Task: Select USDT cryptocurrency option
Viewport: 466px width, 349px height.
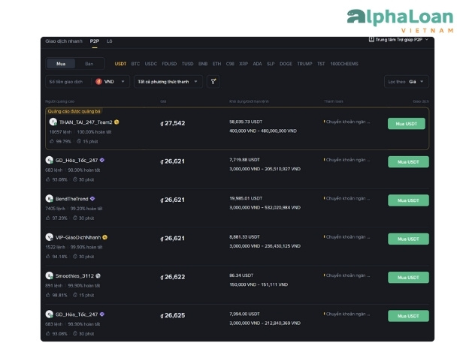Action: pyautogui.click(x=120, y=64)
